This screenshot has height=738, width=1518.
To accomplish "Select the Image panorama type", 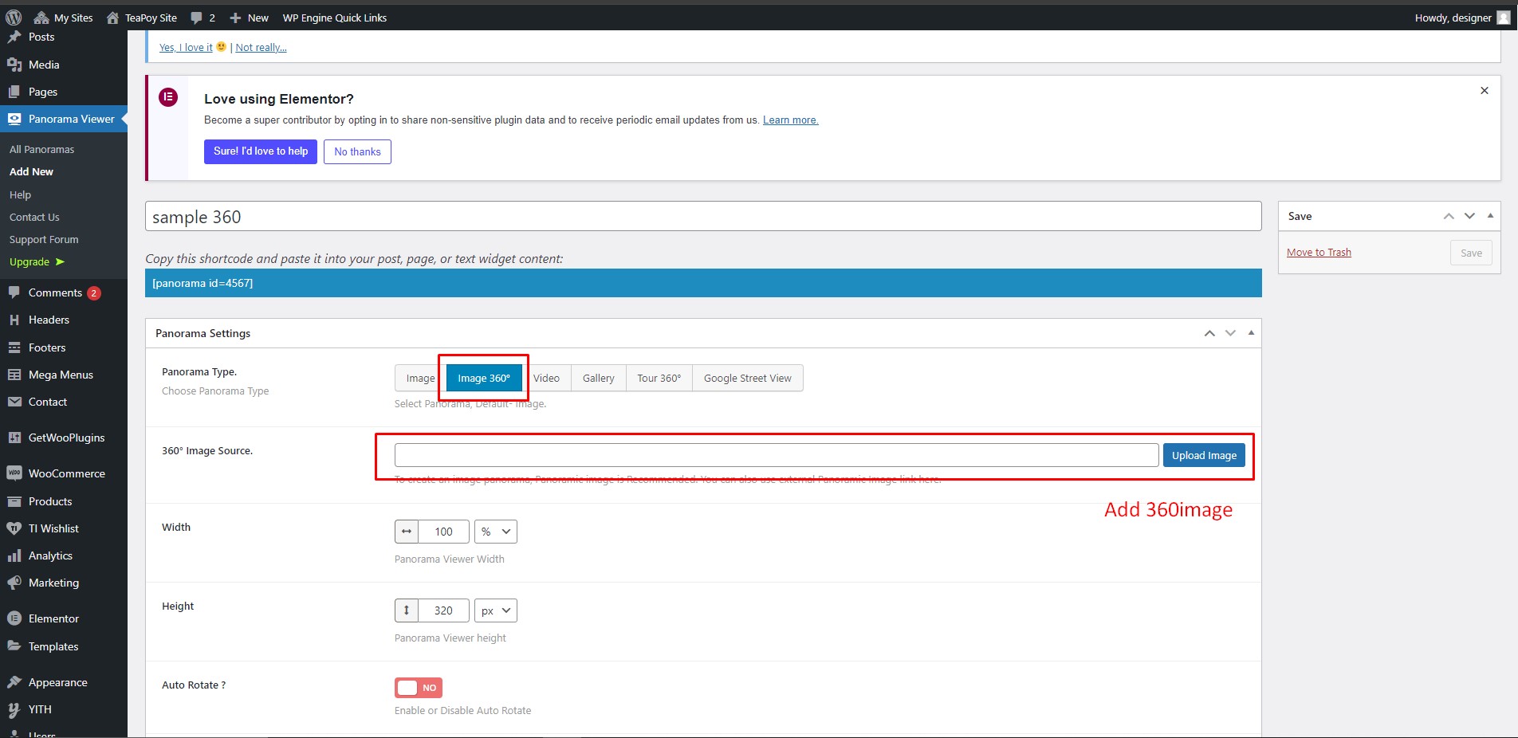I will pyautogui.click(x=420, y=378).
